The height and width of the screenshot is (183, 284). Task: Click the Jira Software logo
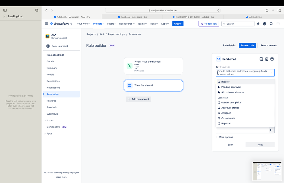coord(61,24)
